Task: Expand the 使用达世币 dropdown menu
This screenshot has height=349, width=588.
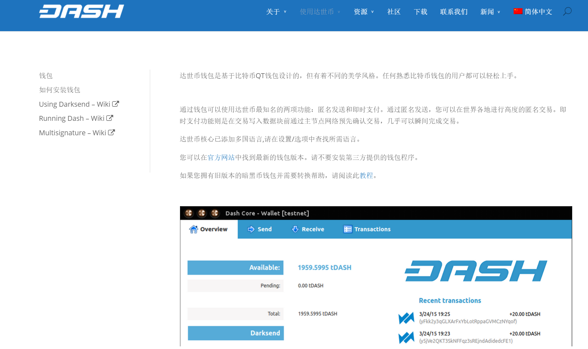Action: click(320, 12)
